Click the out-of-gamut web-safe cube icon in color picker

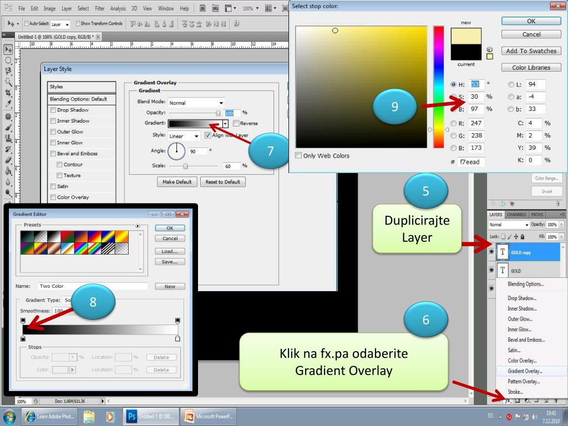tap(489, 49)
